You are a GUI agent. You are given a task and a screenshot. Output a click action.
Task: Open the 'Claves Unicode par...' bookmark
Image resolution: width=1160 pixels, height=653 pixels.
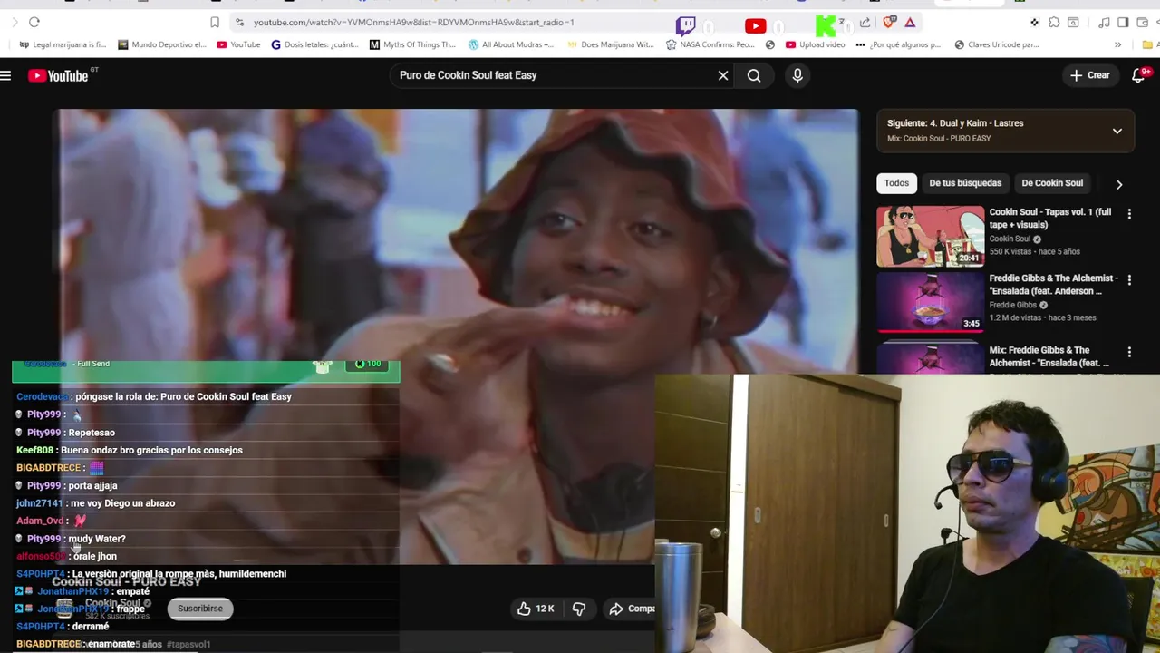click(x=996, y=44)
